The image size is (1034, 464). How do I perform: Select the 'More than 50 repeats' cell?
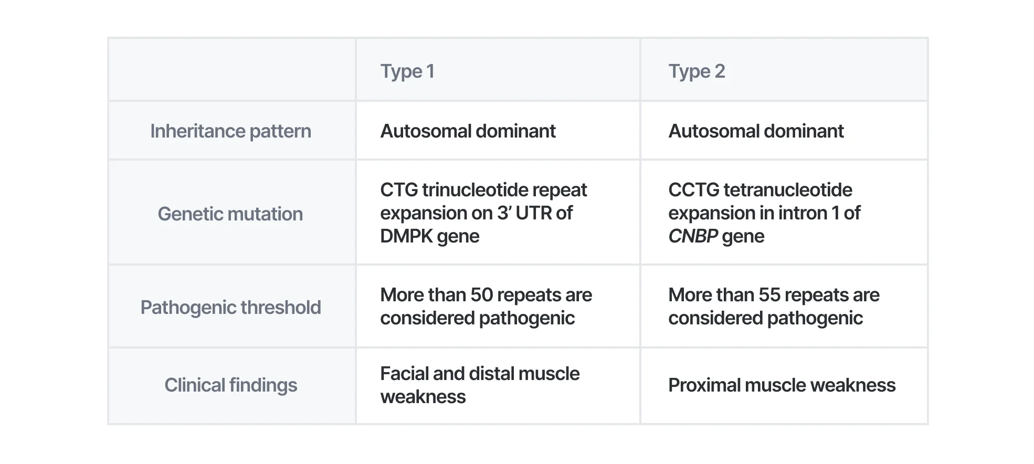pyautogui.click(x=486, y=306)
